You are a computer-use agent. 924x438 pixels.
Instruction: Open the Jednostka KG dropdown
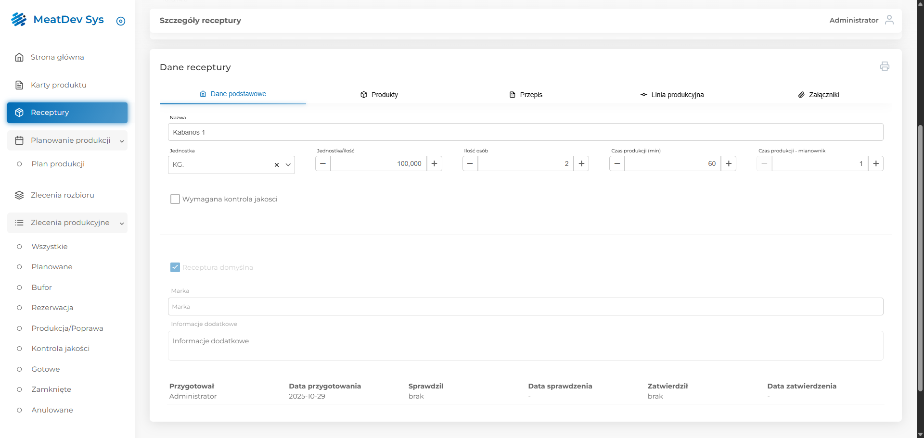click(x=288, y=165)
